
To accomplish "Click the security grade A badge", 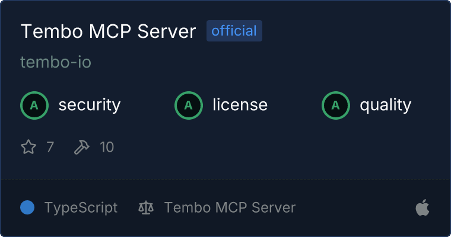I will coord(34,105).
